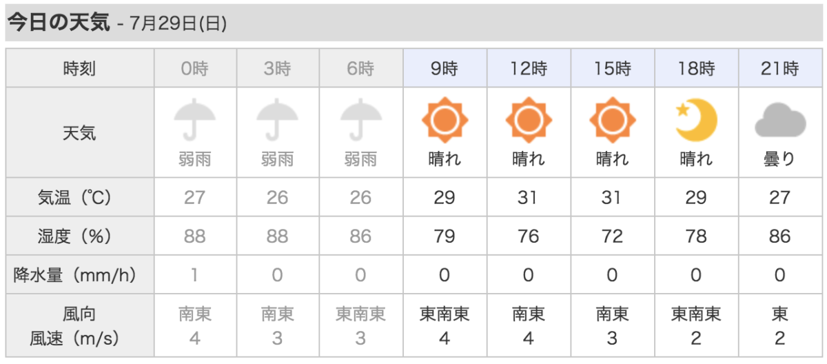Click the umbrella icon under 3時
The width and height of the screenshot is (827, 364).
pos(278,119)
